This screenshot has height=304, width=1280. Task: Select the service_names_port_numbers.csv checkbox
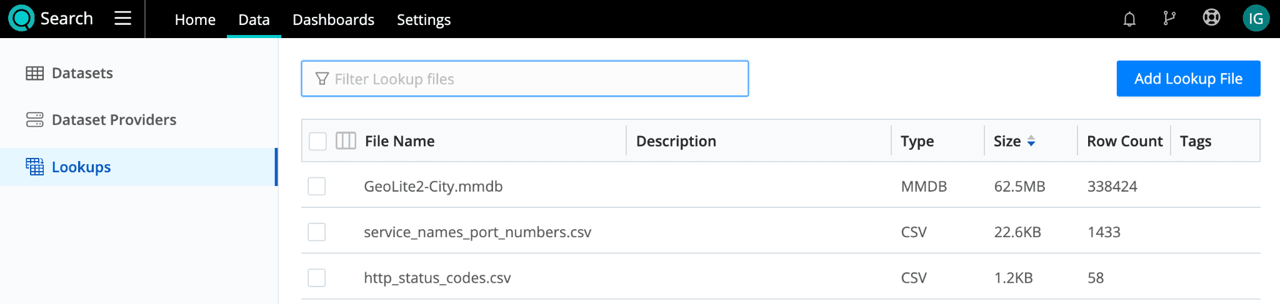click(317, 232)
